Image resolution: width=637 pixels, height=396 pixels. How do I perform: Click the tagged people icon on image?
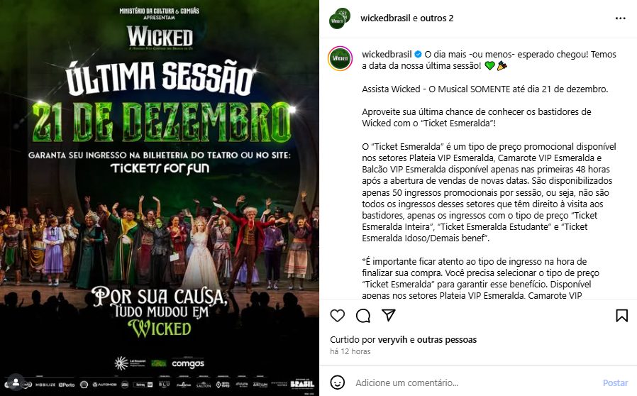point(15,383)
